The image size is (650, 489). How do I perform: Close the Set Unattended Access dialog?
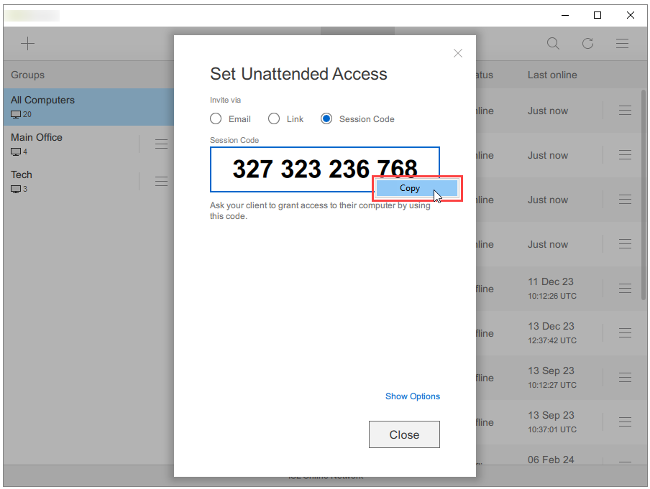pos(404,434)
